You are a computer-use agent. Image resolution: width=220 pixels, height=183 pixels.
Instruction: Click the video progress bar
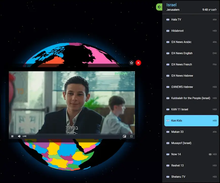click(72, 134)
